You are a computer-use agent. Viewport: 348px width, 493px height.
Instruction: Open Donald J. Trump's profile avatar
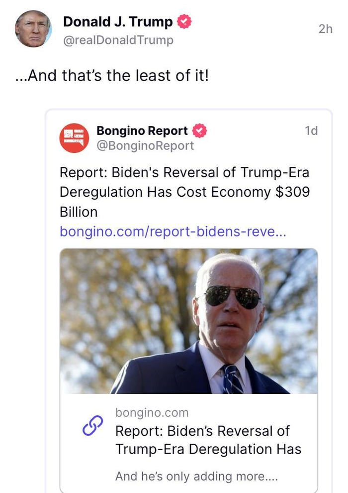pyautogui.click(x=33, y=29)
